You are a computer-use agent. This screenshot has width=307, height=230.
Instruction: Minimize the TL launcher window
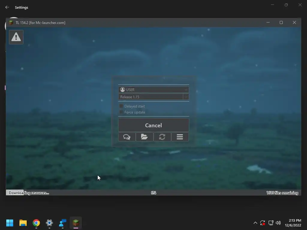(268, 22)
